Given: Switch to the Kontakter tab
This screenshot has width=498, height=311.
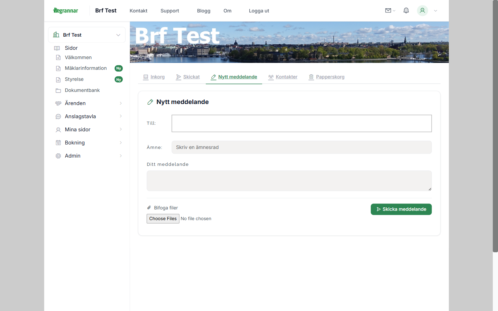Looking at the screenshot, I should tap(283, 77).
